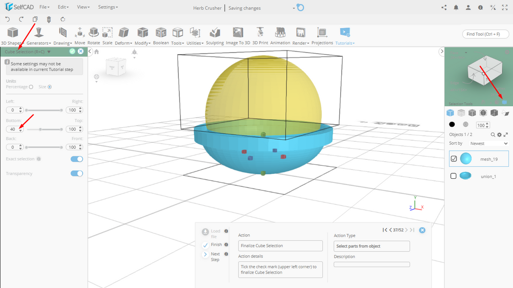Open the View menu
This screenshot has height=288, width=513.
click(83, 7)
